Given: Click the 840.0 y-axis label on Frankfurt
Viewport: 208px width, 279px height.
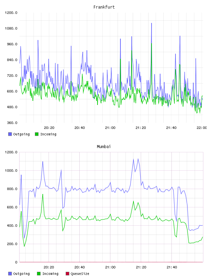Looking at the screenshot, I should (x=12, y=60).
